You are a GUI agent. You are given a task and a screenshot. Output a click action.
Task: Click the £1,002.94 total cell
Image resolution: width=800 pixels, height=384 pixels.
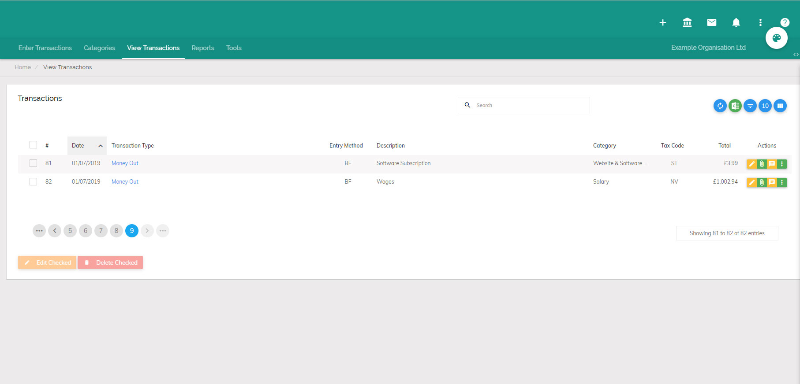725,181
